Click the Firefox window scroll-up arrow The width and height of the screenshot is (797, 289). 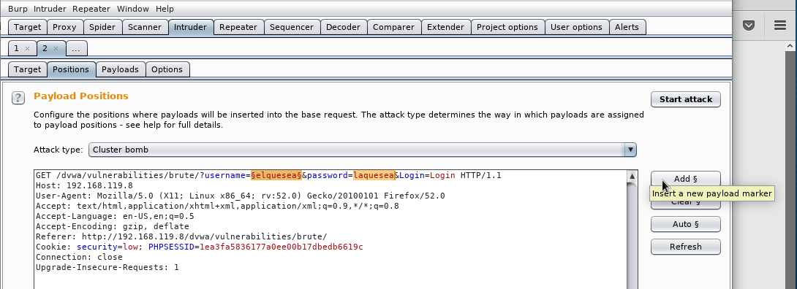(x=790, y=46)
